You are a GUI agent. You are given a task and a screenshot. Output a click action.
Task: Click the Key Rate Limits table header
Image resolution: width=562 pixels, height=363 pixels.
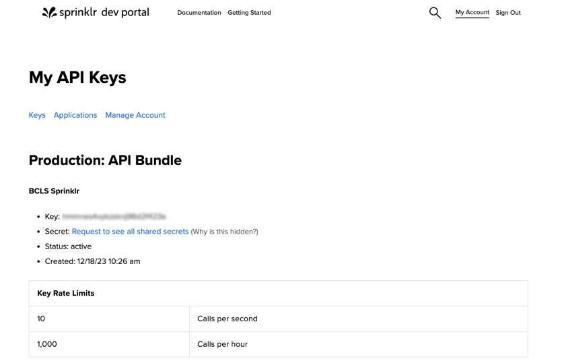[x=66, y=294]
